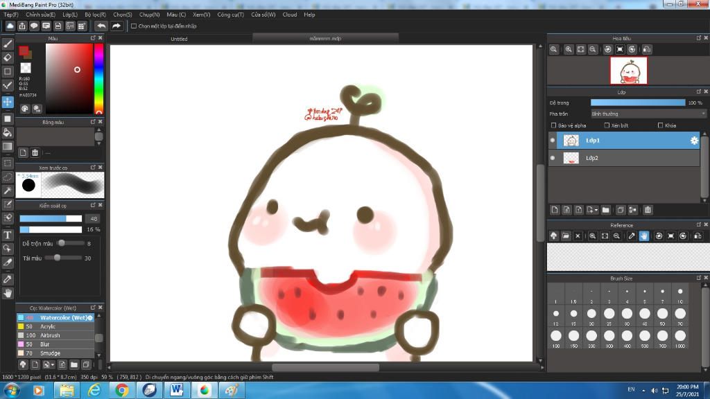This screenshot has height=399, width=710.
Task: Select the Lớp2 layer
Action: coord(624,158)
